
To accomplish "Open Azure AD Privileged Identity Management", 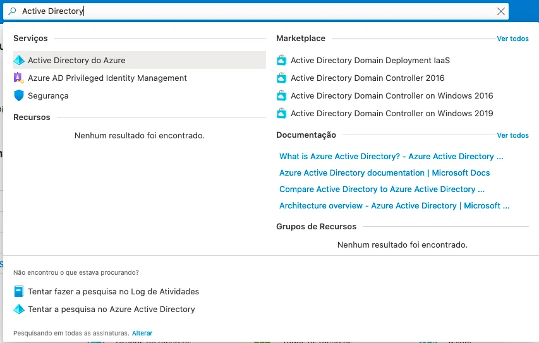I will coord(107,78).
